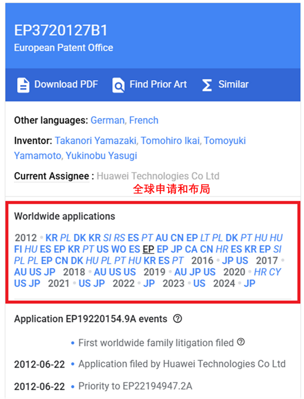Click the Download PDF label

tap(66, 84)
